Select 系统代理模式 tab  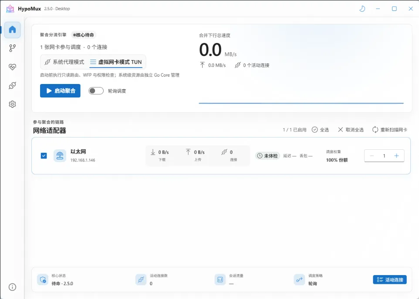coord(64,62)
